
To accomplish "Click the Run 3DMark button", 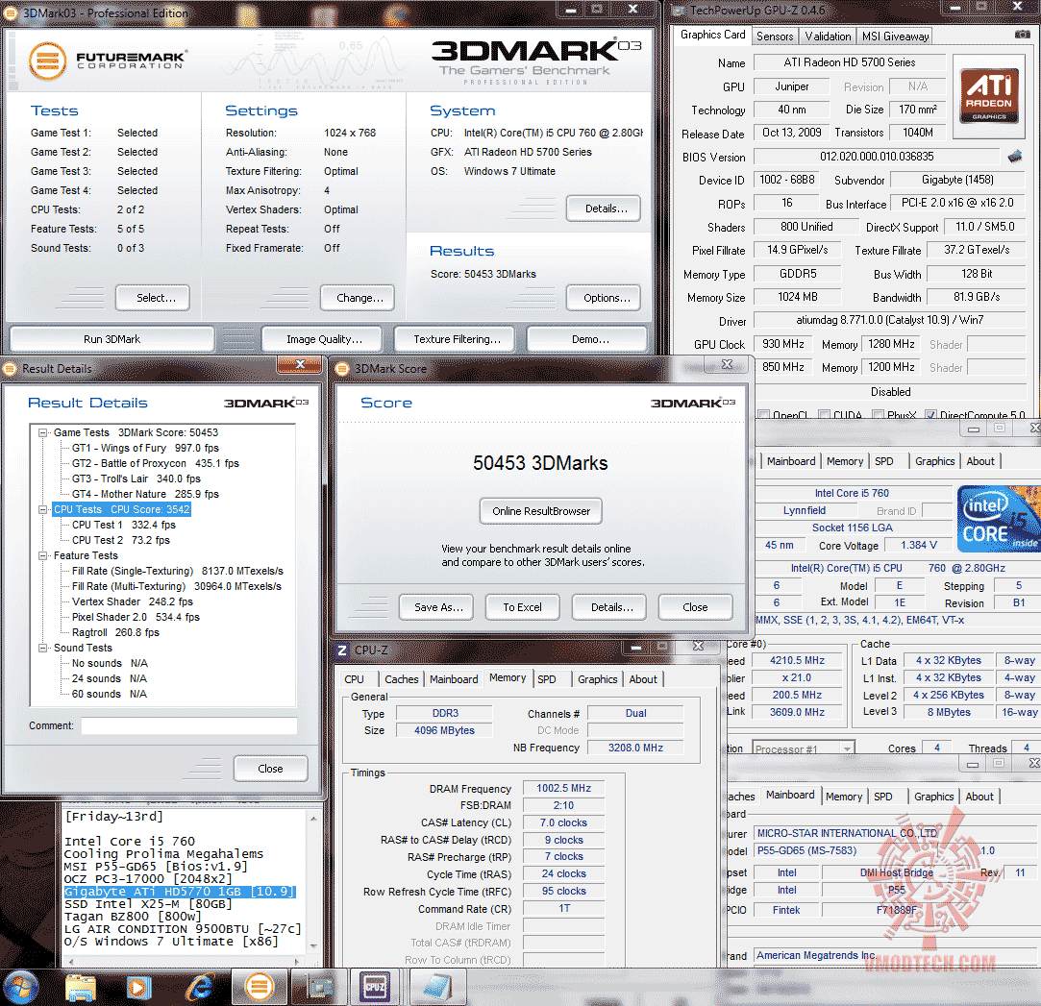I will [x=112, y=339].
